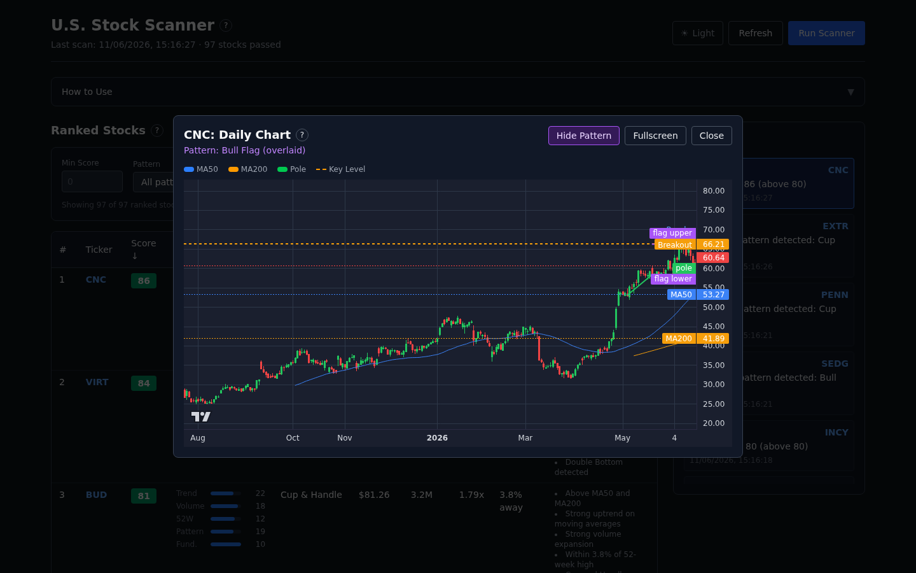Open help icon next to CNC Daily Chart
Screen dimensions: 916x573
pos(302,135)
